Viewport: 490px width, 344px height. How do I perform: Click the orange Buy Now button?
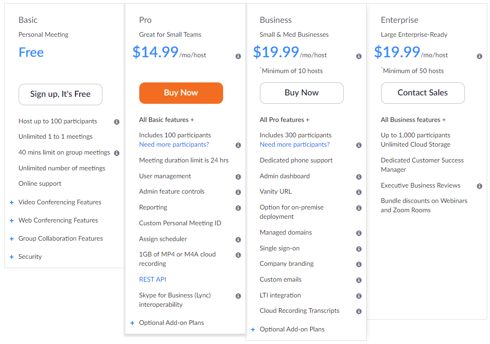[181, 93]
